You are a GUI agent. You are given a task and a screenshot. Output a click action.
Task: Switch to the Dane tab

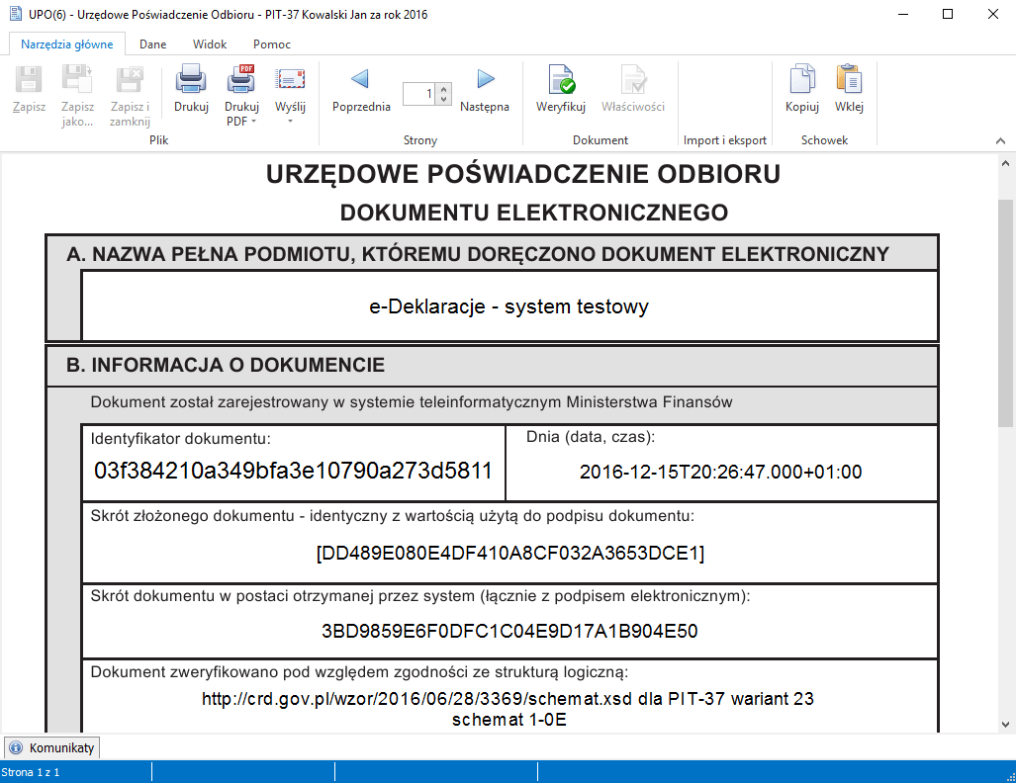click(152, 43)
